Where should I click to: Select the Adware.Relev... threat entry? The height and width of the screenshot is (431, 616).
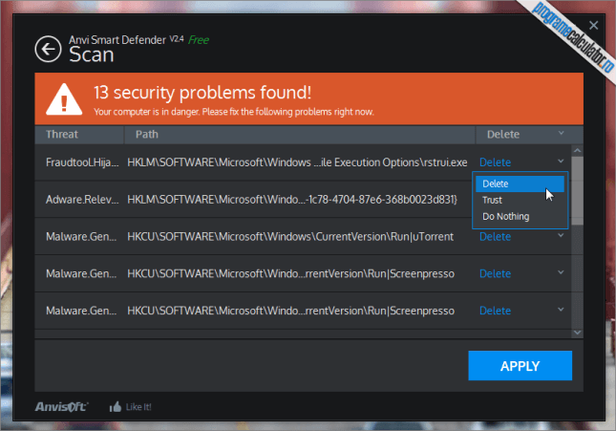click(82, 200)
